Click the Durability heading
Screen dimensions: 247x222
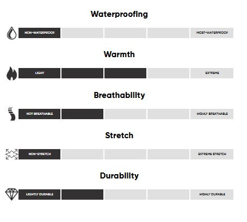pyautogui.click(x=119, y=176)
